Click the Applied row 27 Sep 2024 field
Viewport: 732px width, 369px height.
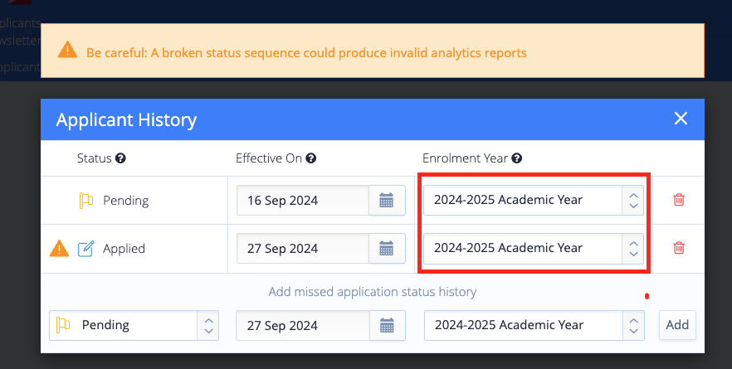click(303, 248)
